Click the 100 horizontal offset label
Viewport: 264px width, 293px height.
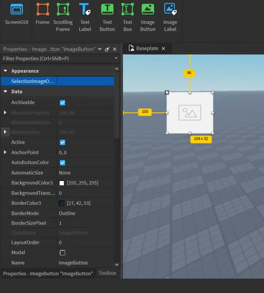(x=145, y=112)
